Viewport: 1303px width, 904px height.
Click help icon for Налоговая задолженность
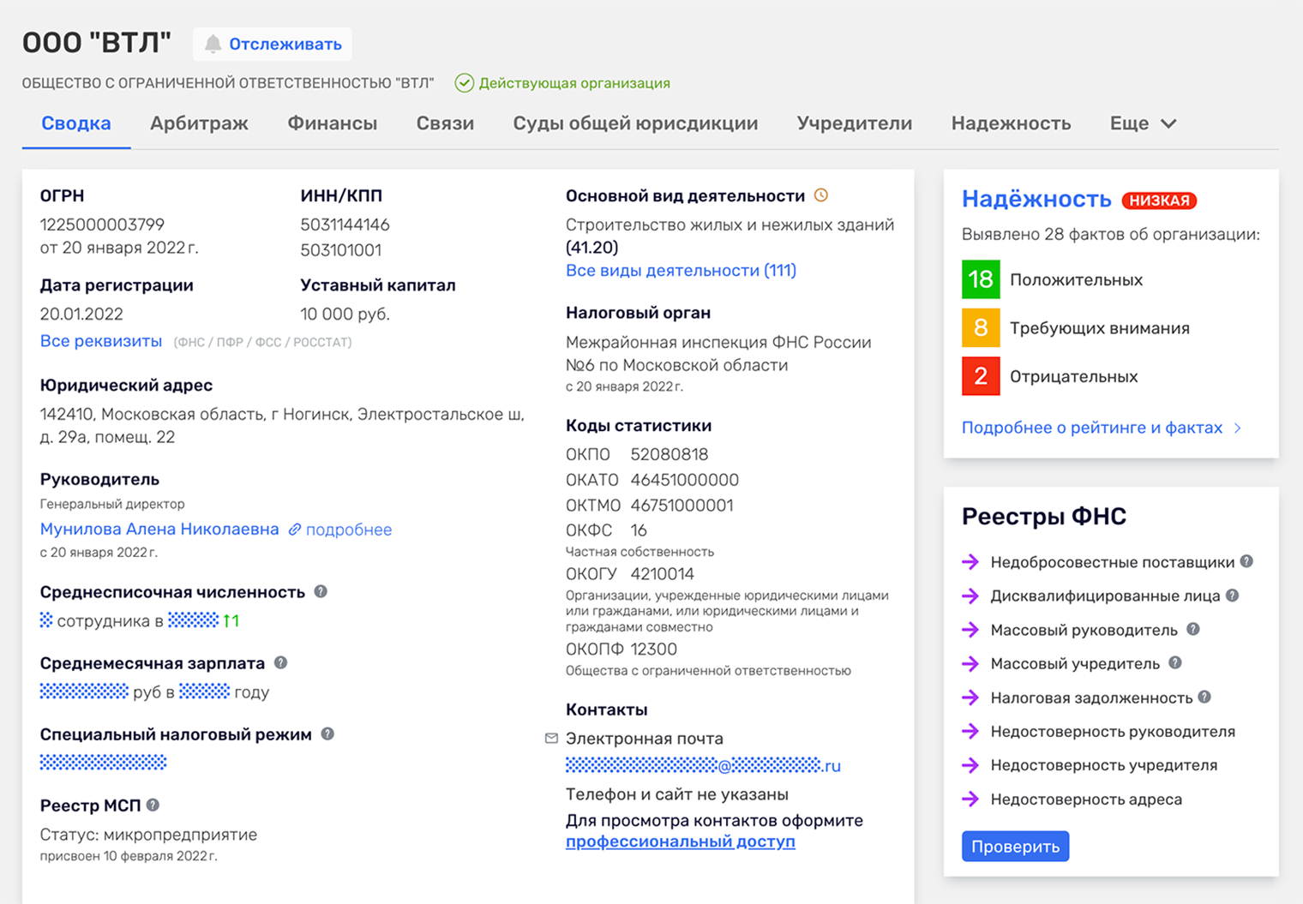(x=1204, y=697)
